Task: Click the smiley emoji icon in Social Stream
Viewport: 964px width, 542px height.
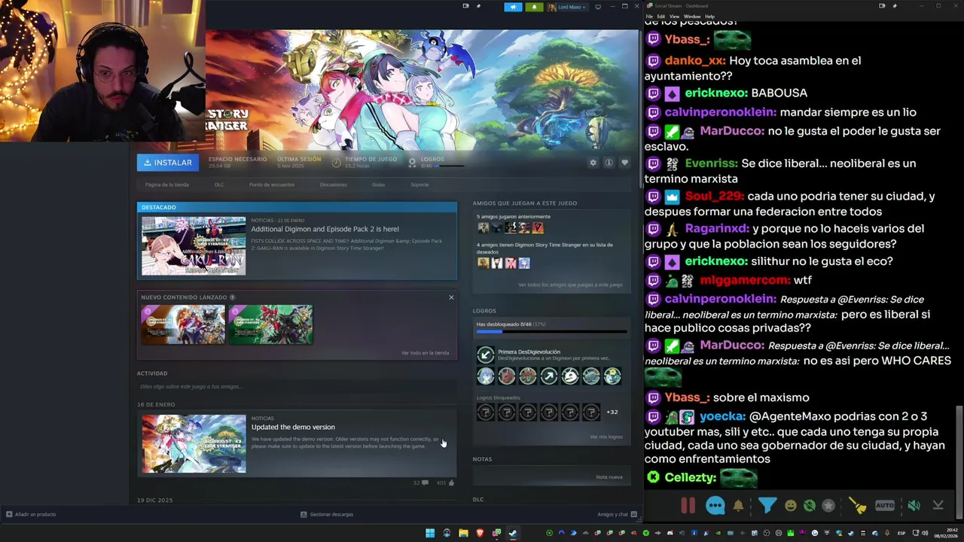Action: tap(790, 506)
